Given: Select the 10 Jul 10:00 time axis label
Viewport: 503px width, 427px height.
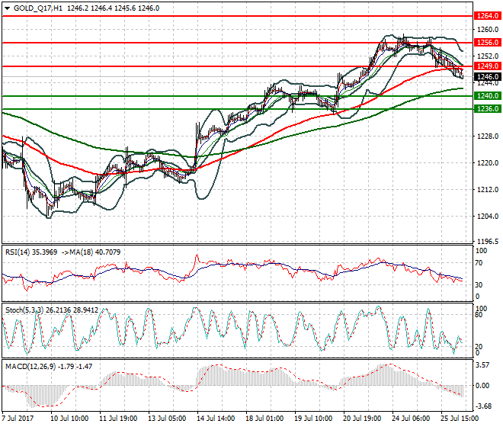Looking at the screenshot, I should click(69, 419).
